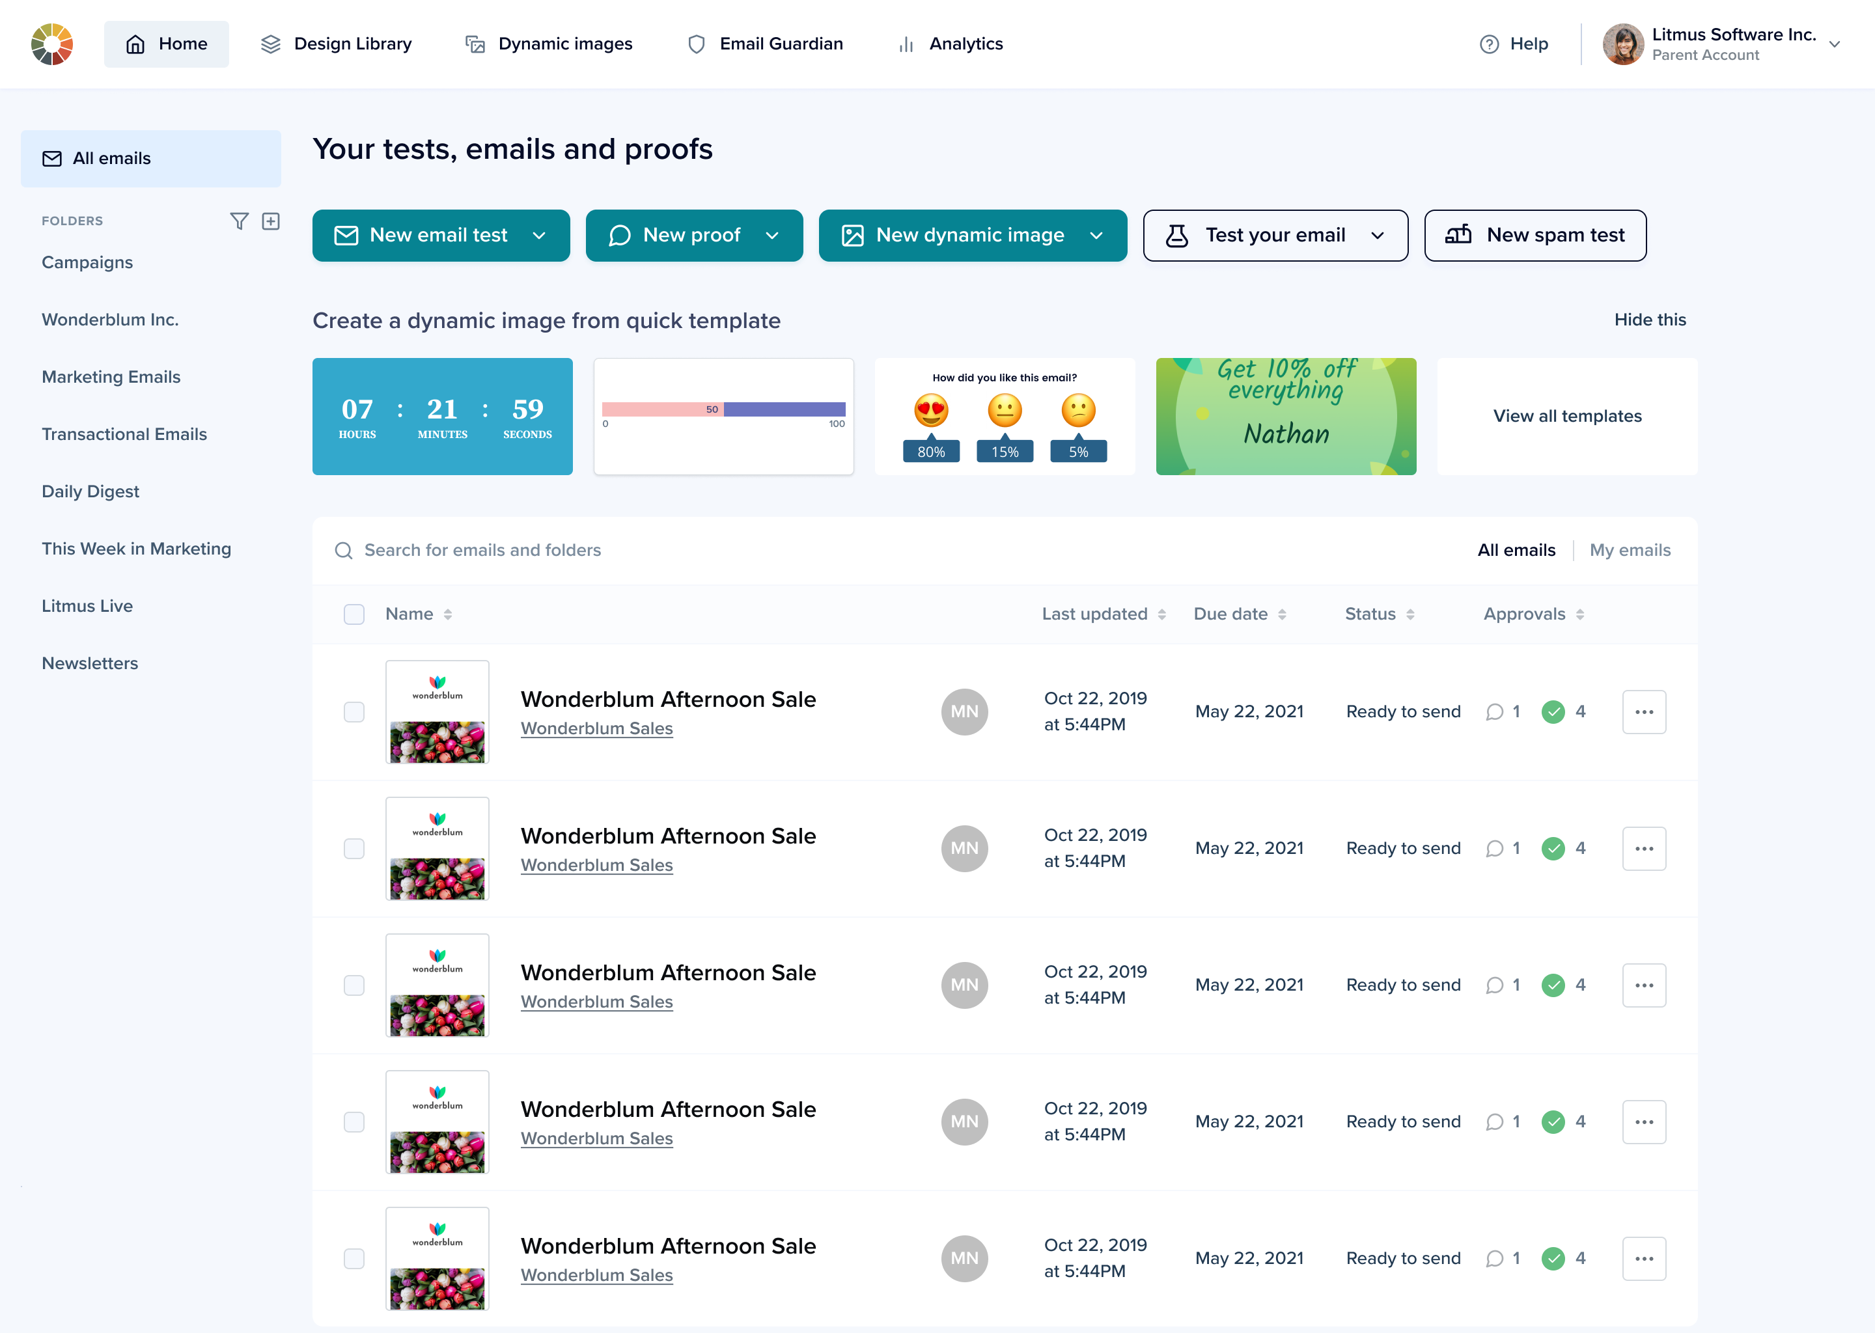Viewport: 1875px width, 1333px height.
Task: Open the Daily Digest folder
Action: click(90, 491)
